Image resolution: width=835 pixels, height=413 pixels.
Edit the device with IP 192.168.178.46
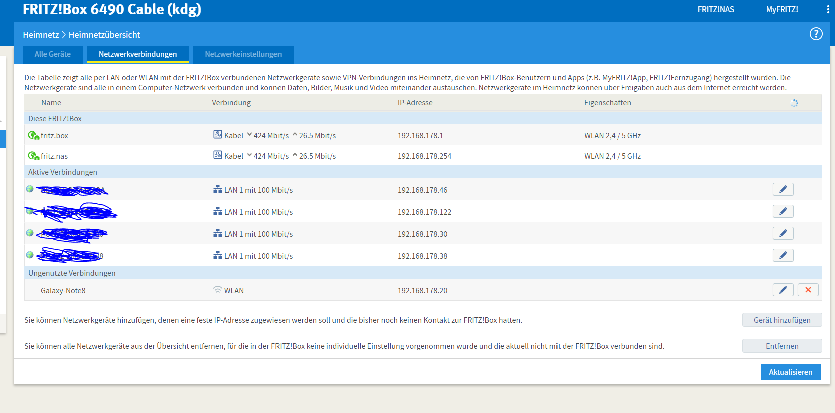783,189
